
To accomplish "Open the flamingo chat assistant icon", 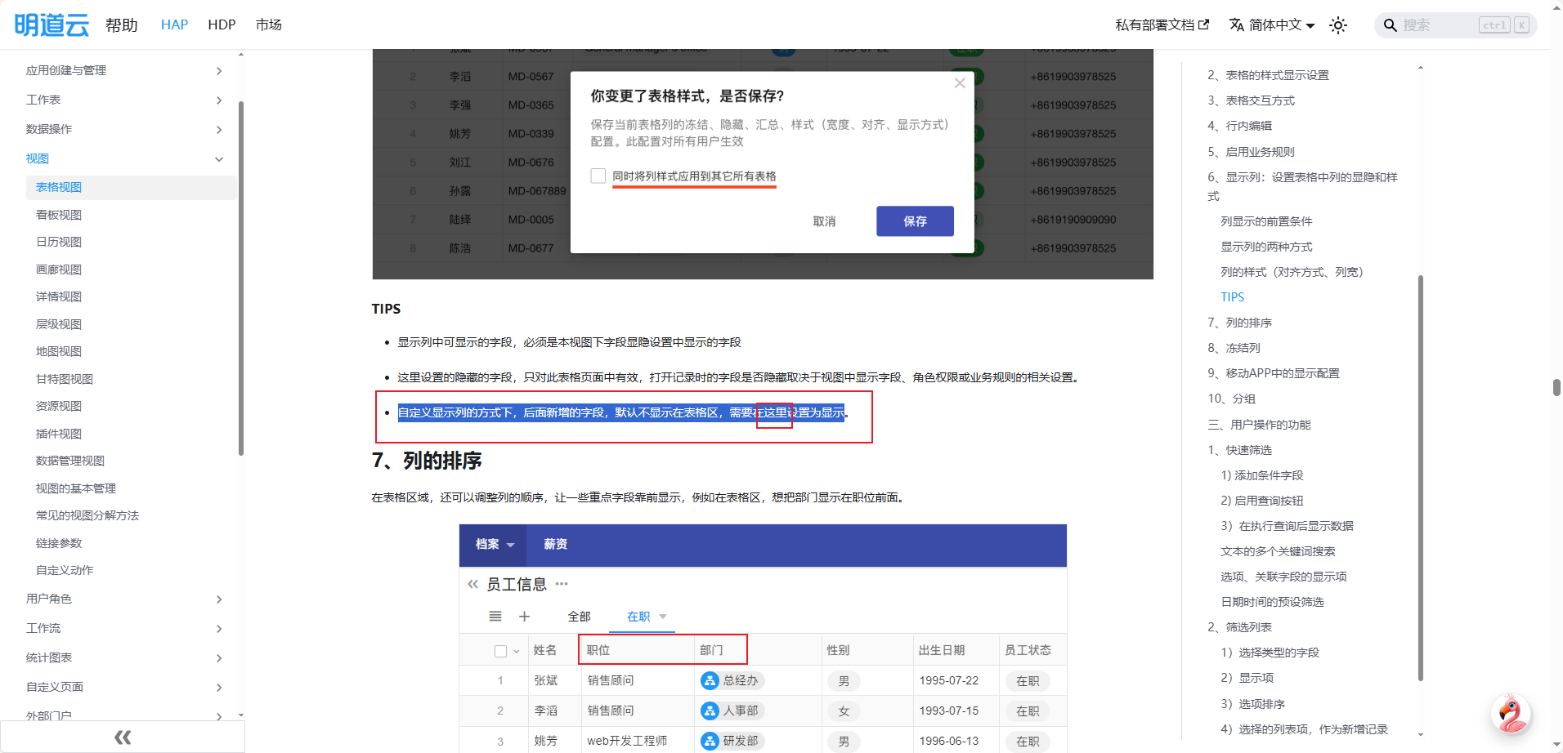I will [x=1511, y=715].
